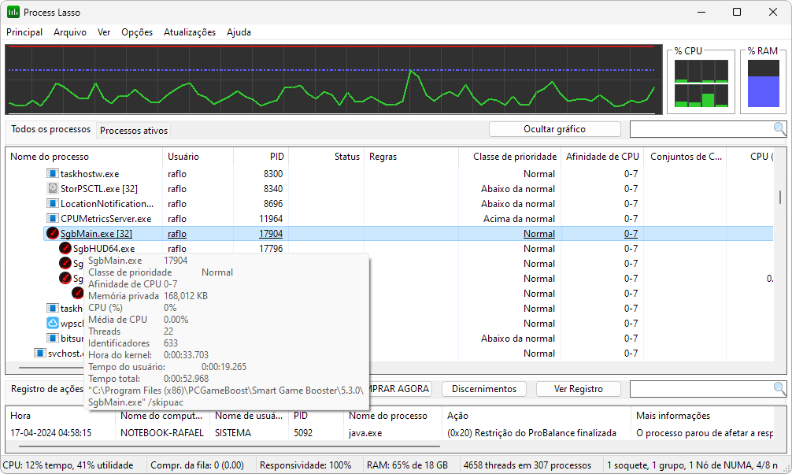Click the Status column header
The height and width of the screenshot is (474, 792).
326,157
